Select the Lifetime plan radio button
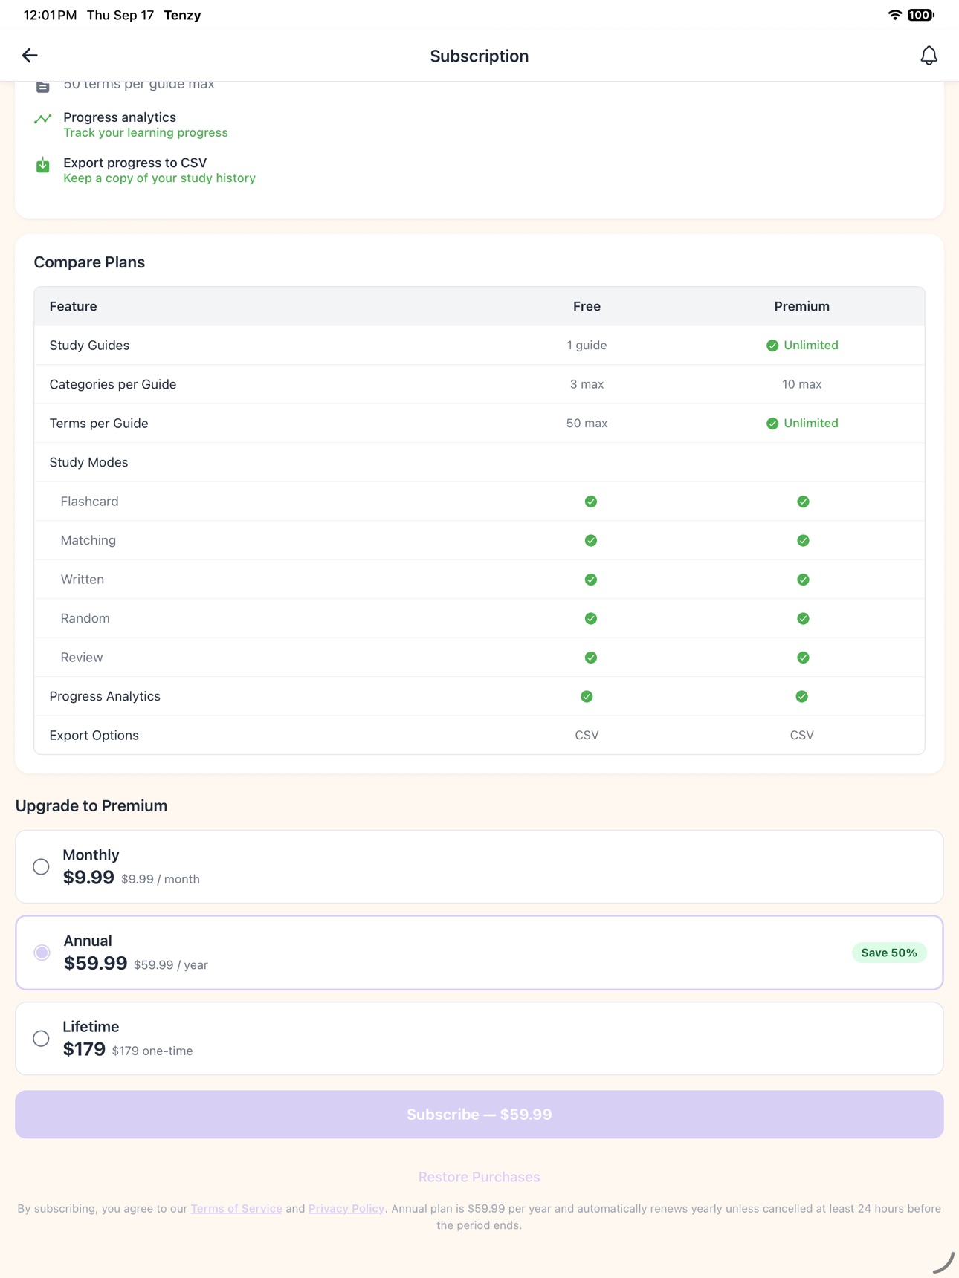The image size is (959, 1278). pyautogui.click(x=42, y=1039)
